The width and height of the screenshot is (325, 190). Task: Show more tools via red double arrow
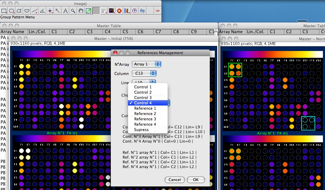158,11
